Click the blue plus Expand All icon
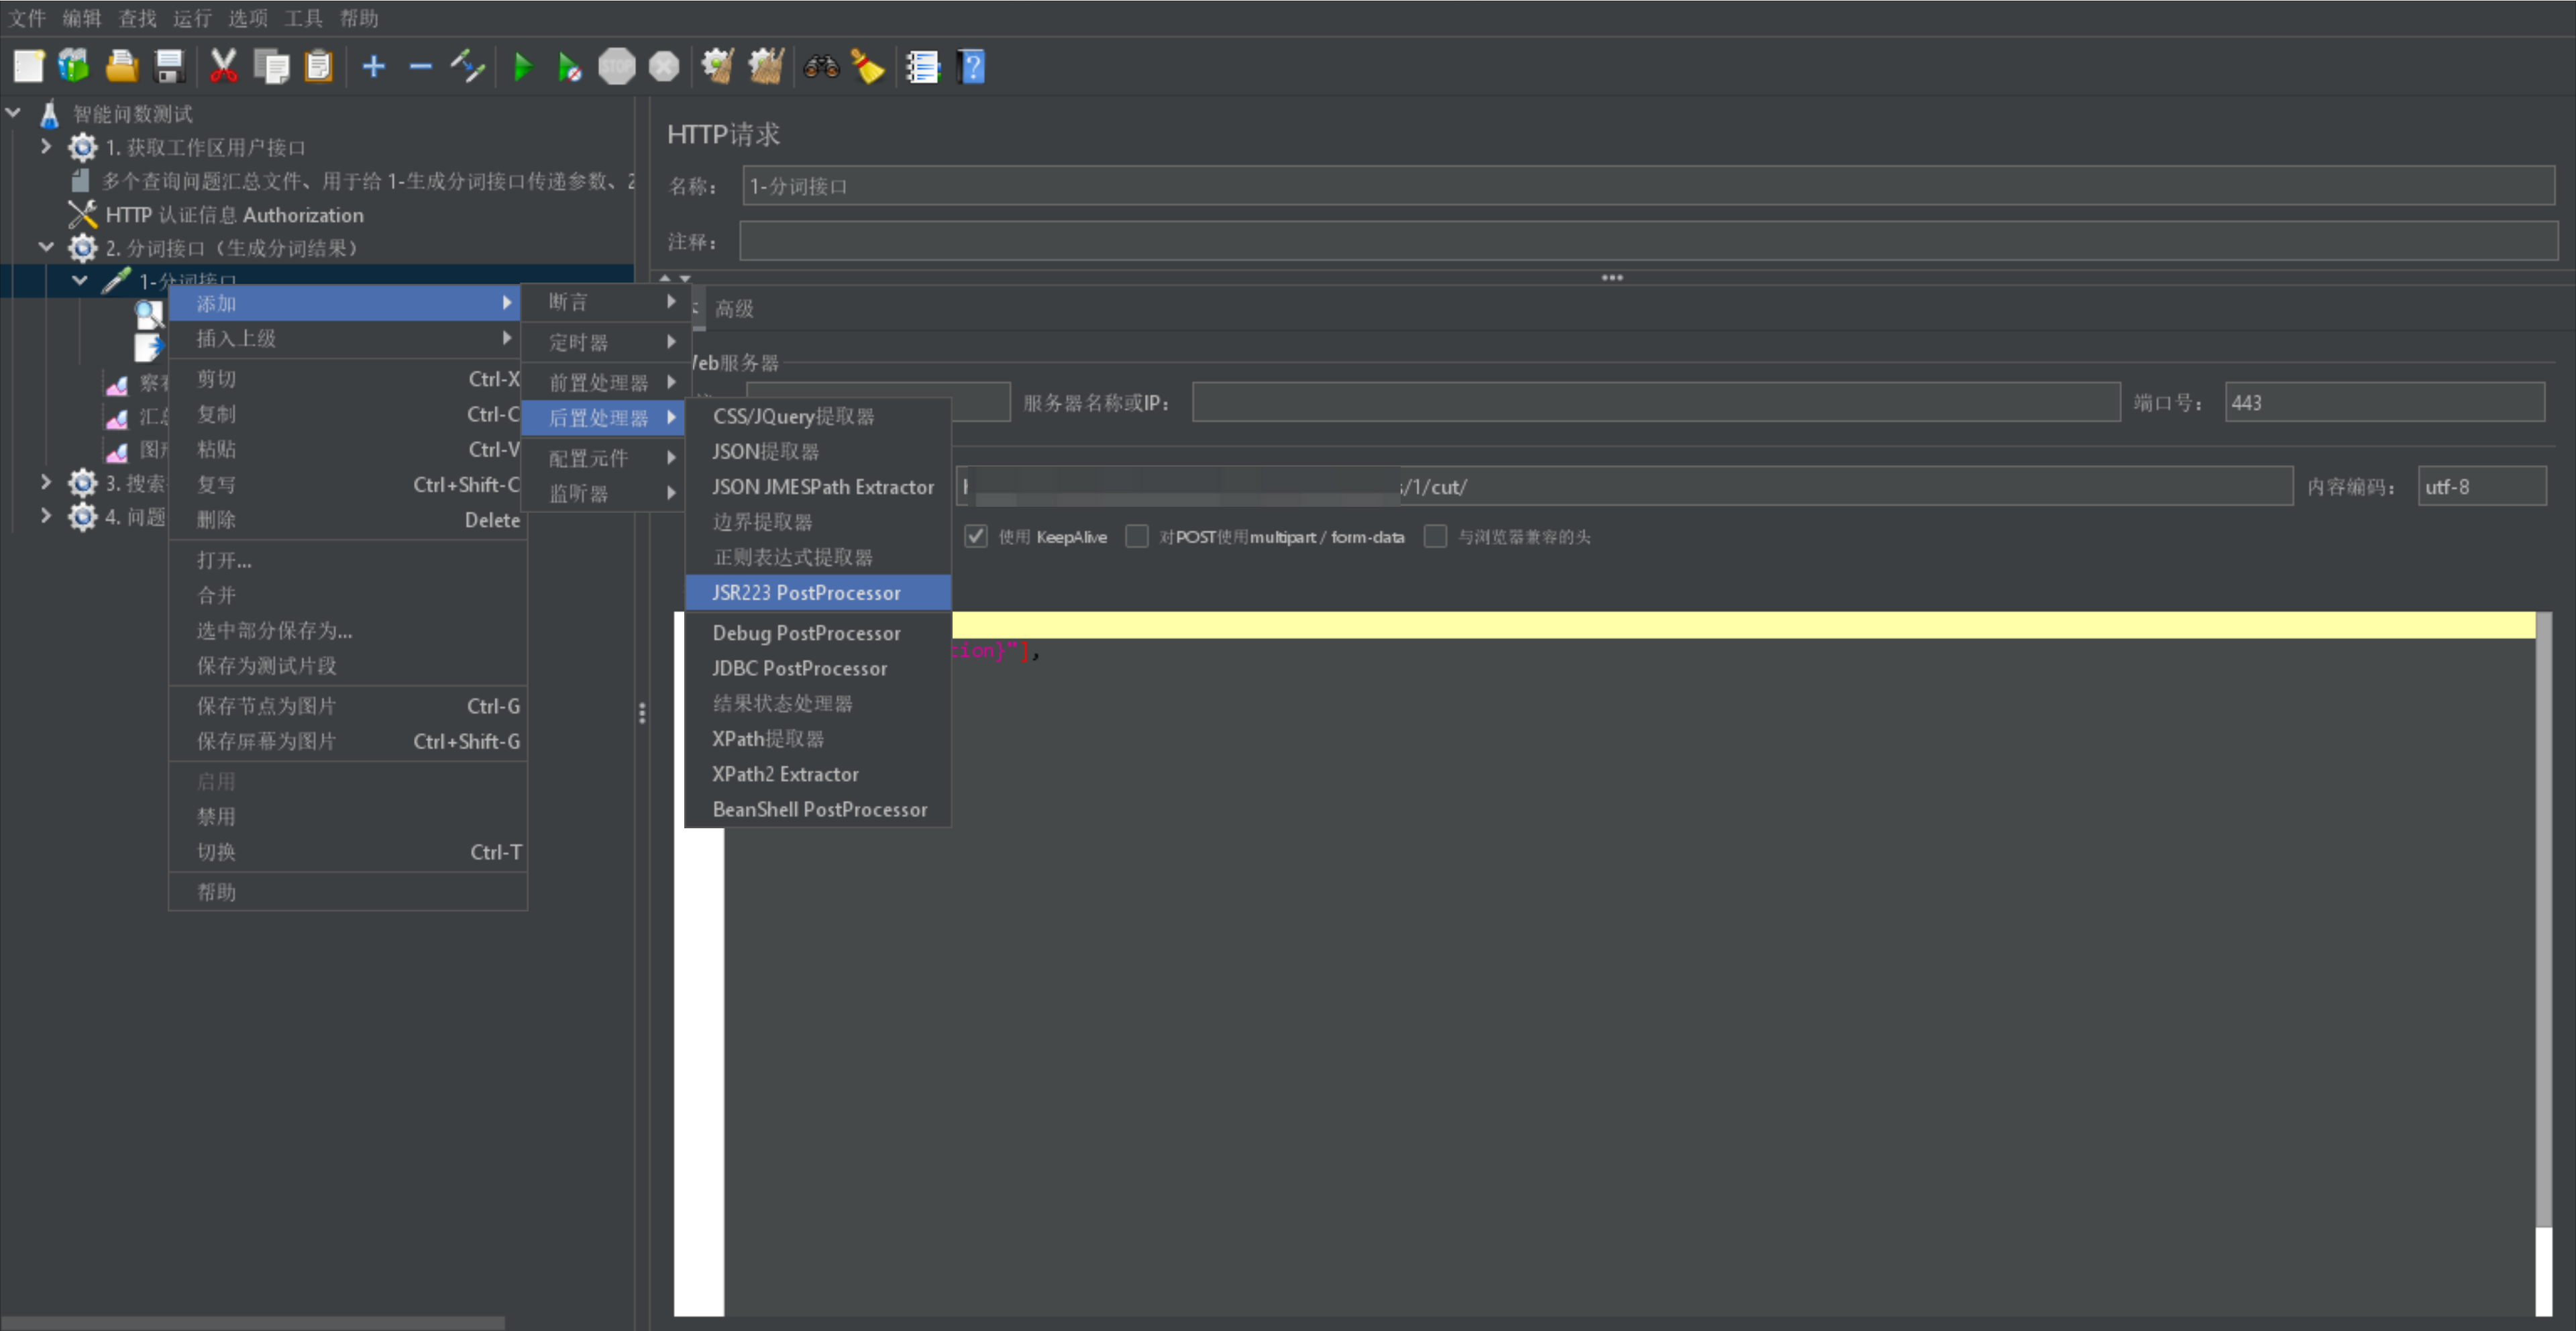 tap(374, 67)
